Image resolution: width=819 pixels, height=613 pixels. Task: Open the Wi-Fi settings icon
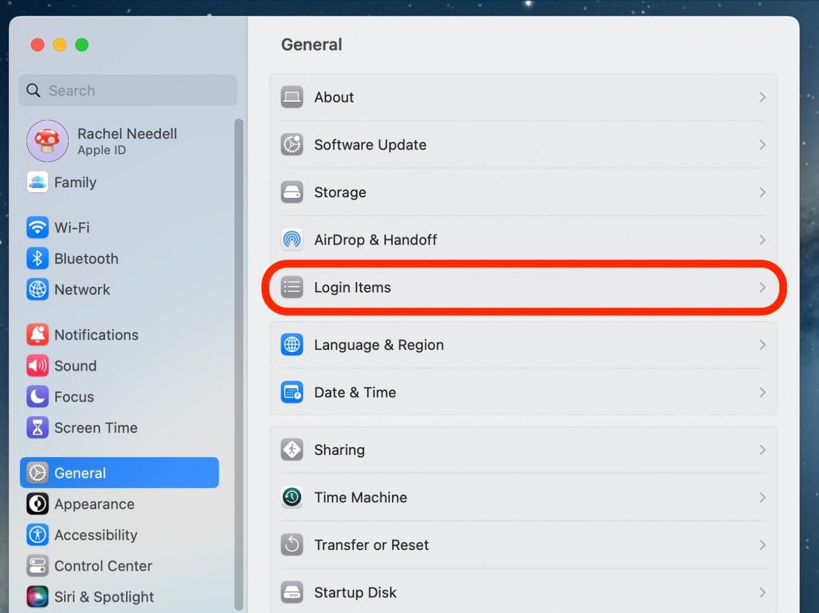click(38, 227)
